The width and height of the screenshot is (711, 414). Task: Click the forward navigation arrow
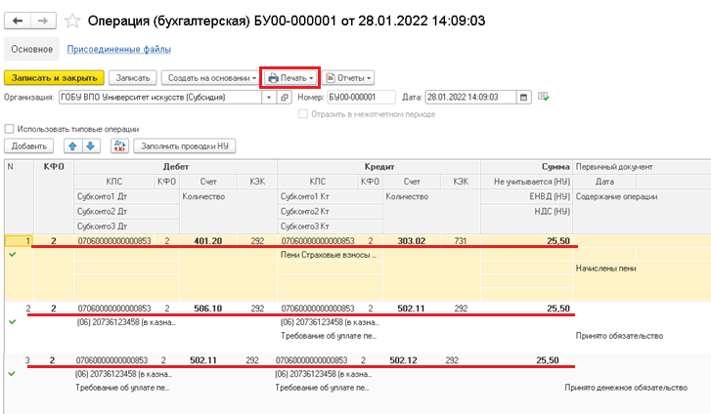pos(42,20)
